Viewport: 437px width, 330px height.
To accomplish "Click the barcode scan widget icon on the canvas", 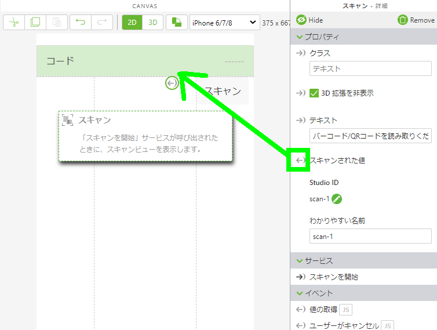I will pyautogui.click(x=67, y=120).
